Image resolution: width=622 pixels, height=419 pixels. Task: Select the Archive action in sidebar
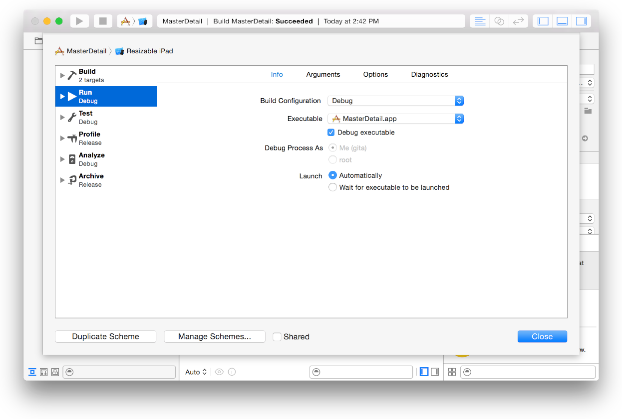pos(91,180)
